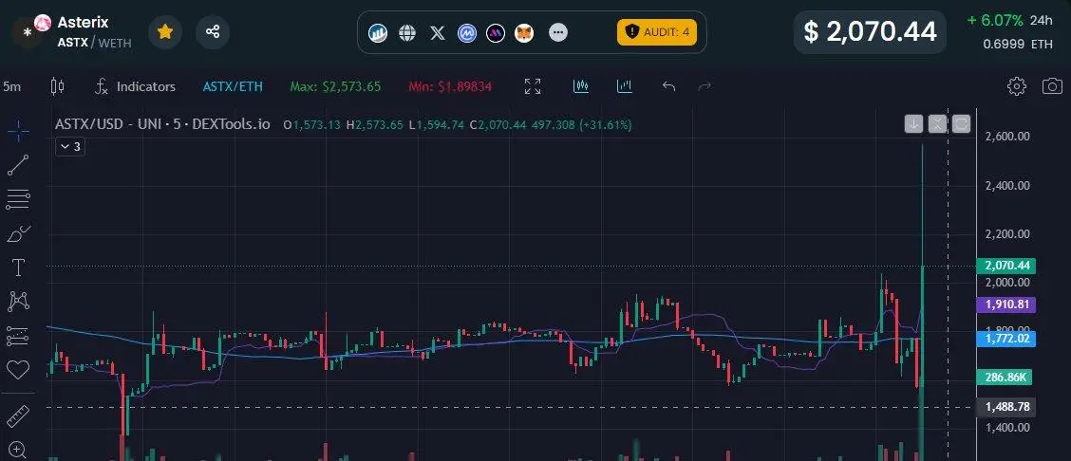The height and width of the screenshot is (461, 1071).
Task: Visit the project website globe icon
Action: (x=407, y=33)
